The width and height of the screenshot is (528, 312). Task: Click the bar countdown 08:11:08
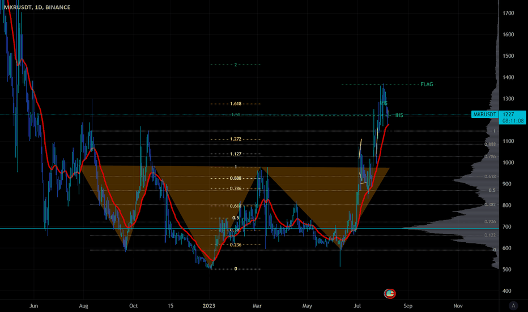point(513,121)
